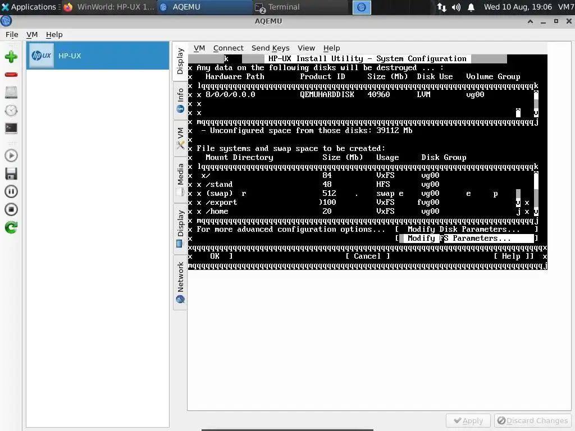Screen dimensions: 575x431
Task: Switch to the Info side tab
Action: pyautogui.click(x=180, y=100)
